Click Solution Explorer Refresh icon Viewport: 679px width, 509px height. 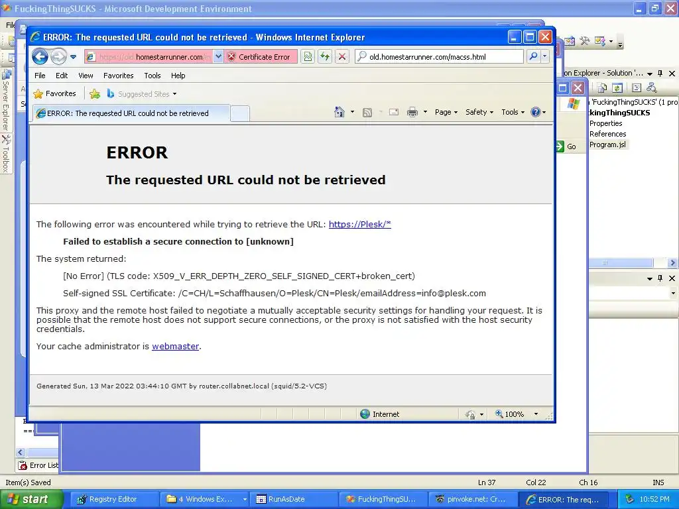pyautogui.click(x=617, y=88)
